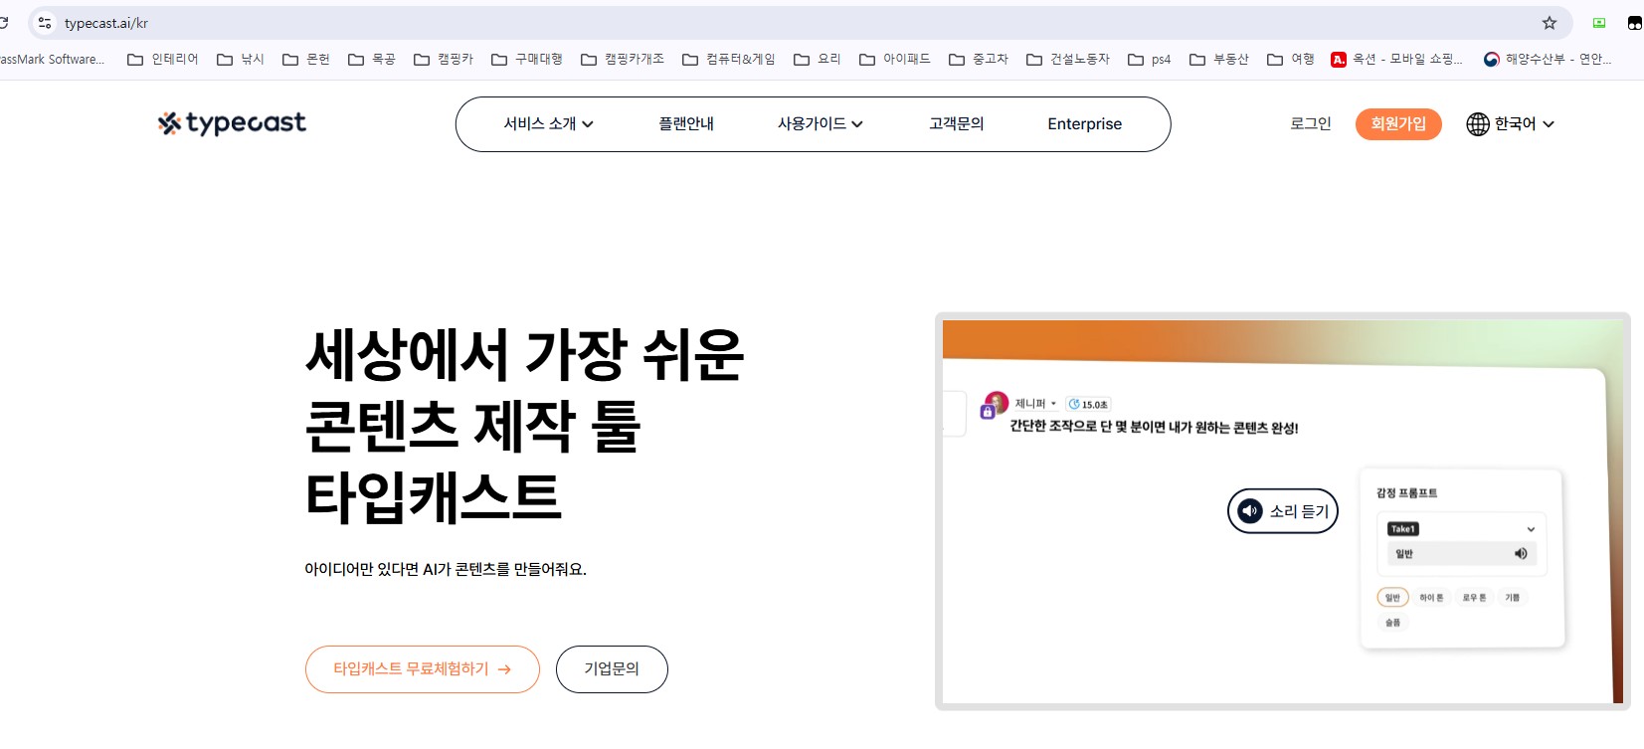Open the 아이패드 bookmark folder

(x=895, y=60)
